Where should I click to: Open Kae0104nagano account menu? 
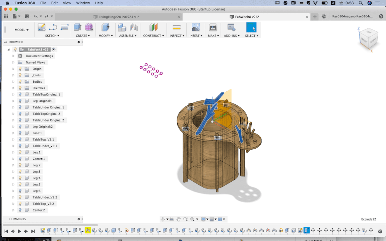tap(352, 16)
